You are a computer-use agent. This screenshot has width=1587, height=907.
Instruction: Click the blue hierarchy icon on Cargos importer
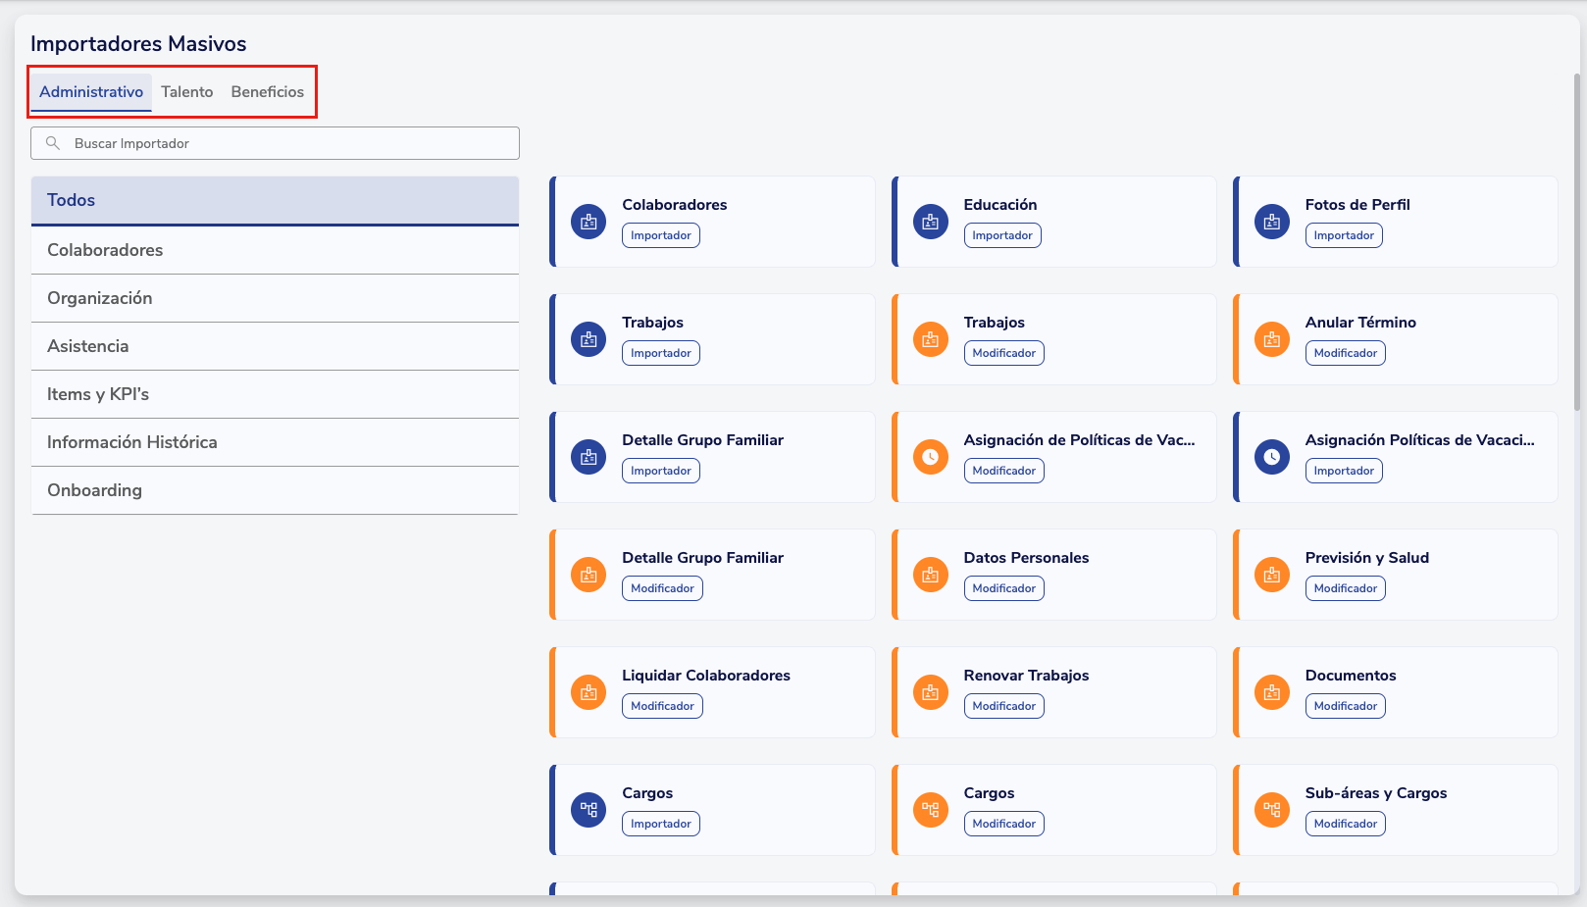tap(589, 810)
